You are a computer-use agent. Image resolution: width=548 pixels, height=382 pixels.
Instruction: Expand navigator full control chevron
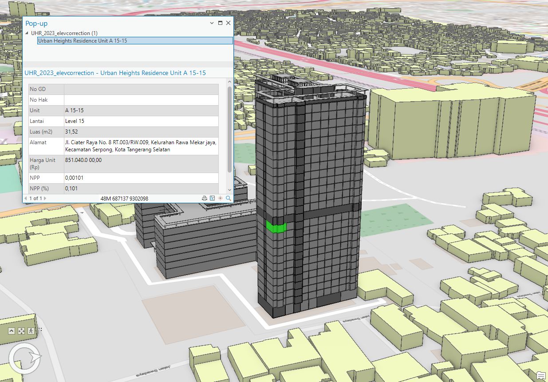(x=12, y=331)
